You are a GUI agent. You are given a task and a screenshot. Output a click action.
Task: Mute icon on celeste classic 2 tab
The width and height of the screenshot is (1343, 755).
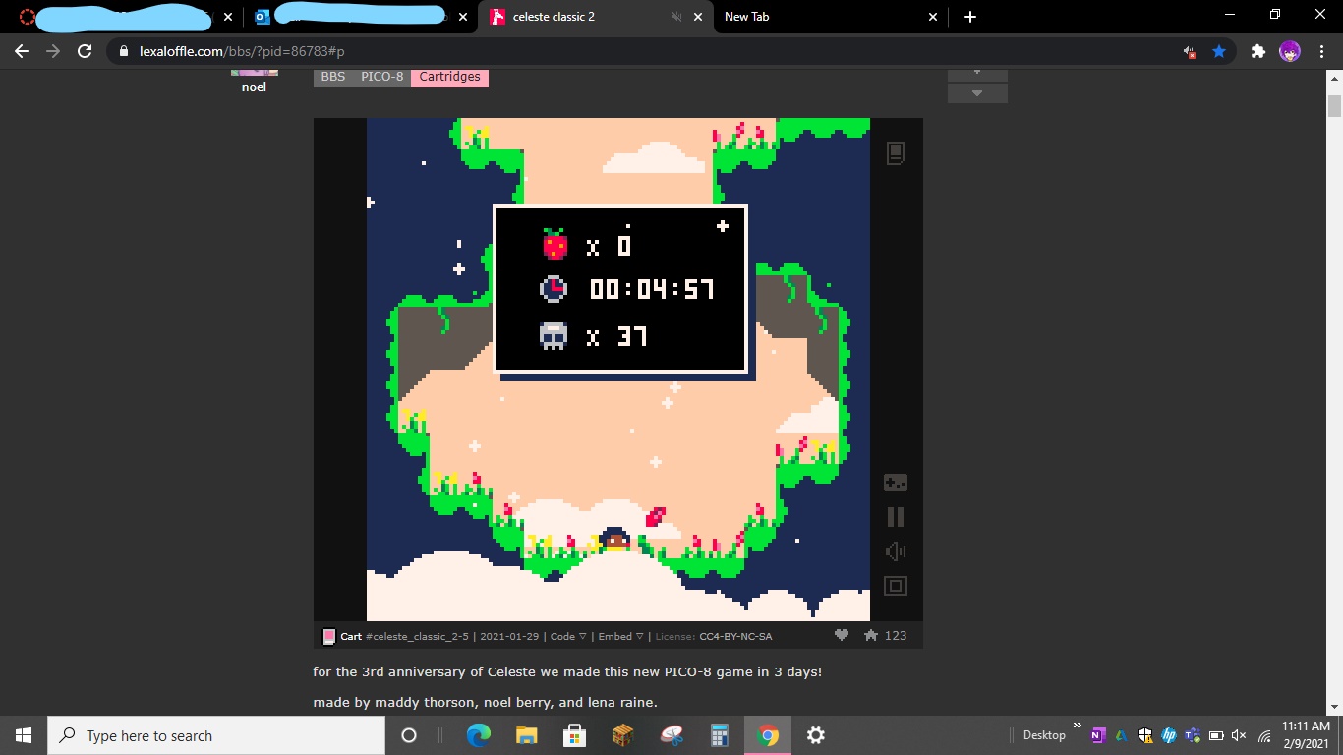point(676,17)
